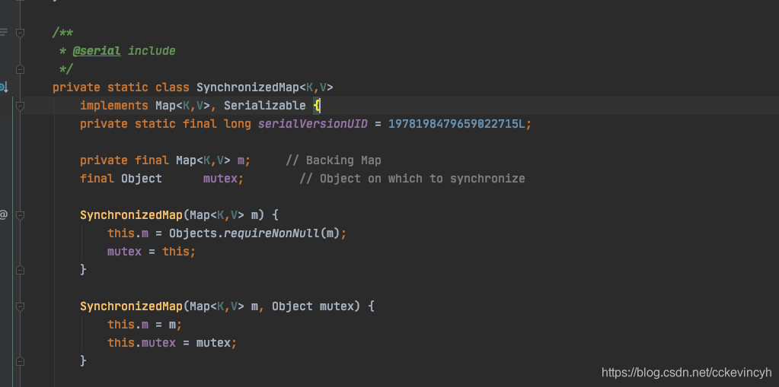779x387 pixels.
Task: Click the 'long' keyword
Action: (x=238, y=124)
